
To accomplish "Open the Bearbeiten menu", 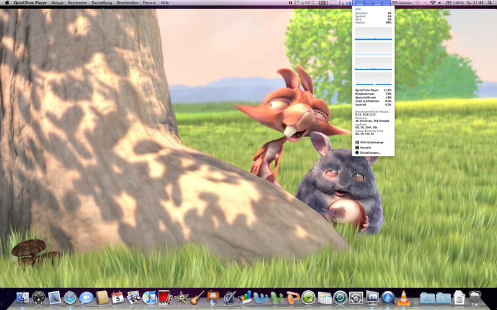I will tap(77, 3).
